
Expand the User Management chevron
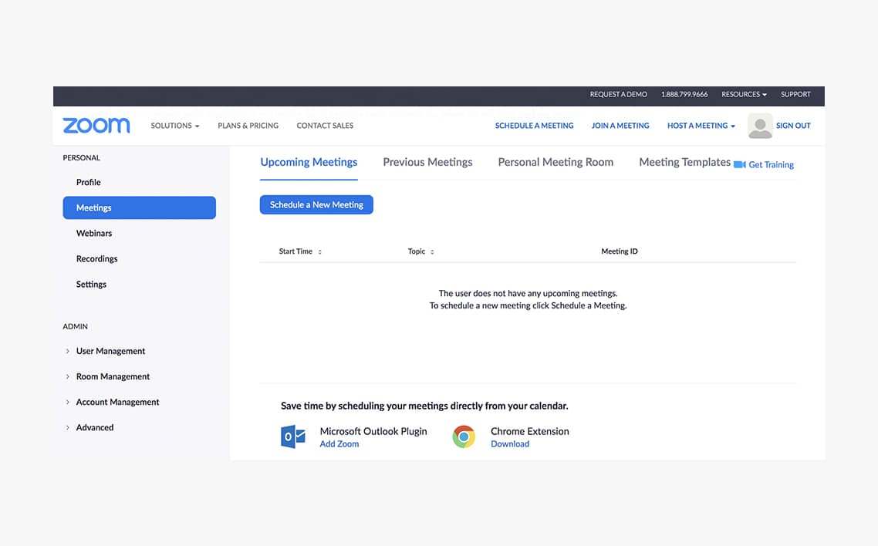[68, 352]
